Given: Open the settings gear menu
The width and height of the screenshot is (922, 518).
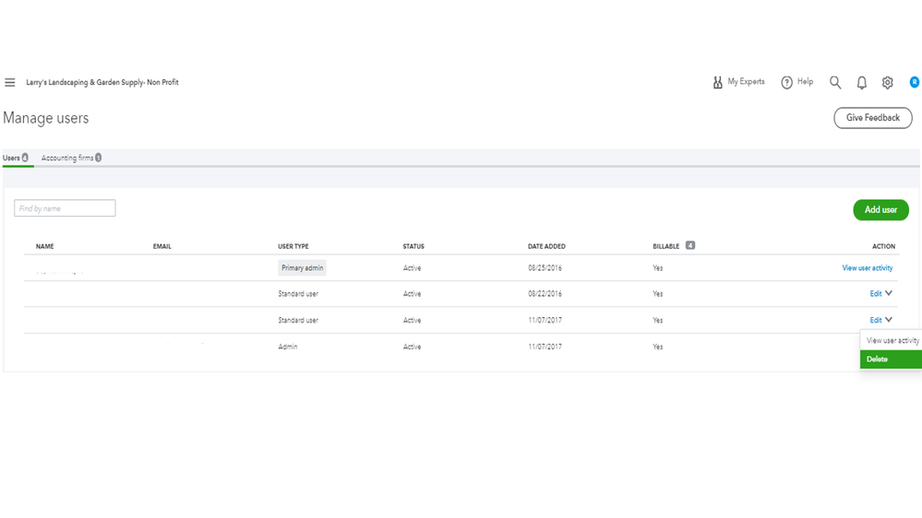Looking at the screenshot, I should click(x=888, y=83).
